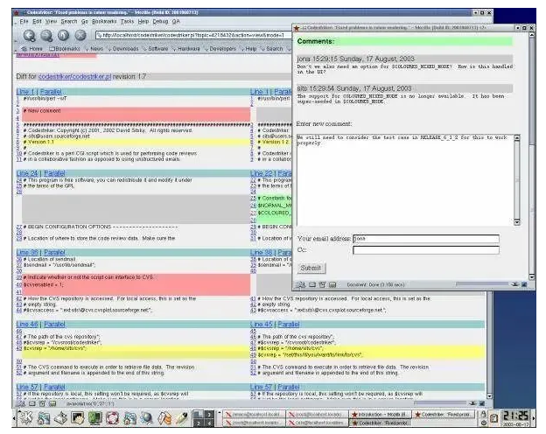Open the QA menu

pyautogui.click(x=176, y=22)
